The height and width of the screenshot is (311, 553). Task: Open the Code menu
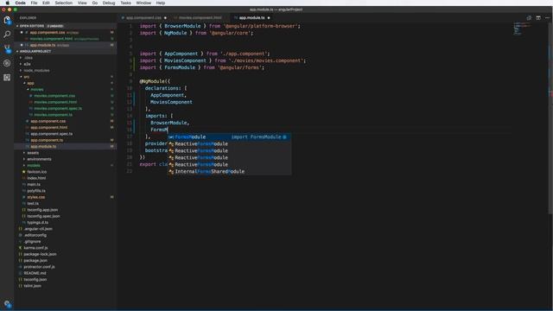[20, 3]
